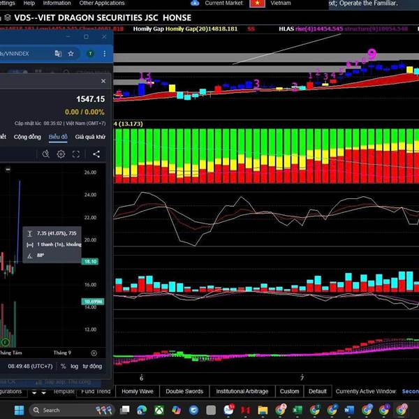Click the 0.00 / 0.00% change value
419x419 pixels.
click(x=84, y=112)
